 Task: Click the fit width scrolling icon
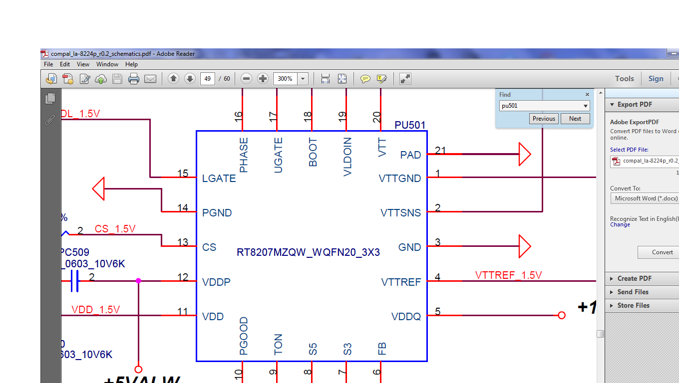[x=326, y=79]
